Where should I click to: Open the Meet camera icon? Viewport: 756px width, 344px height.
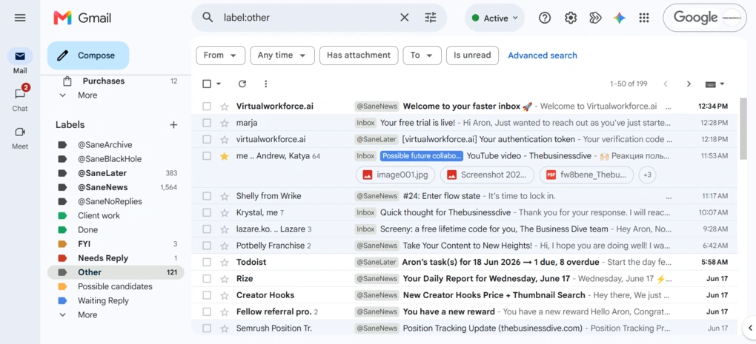point(20,132)
